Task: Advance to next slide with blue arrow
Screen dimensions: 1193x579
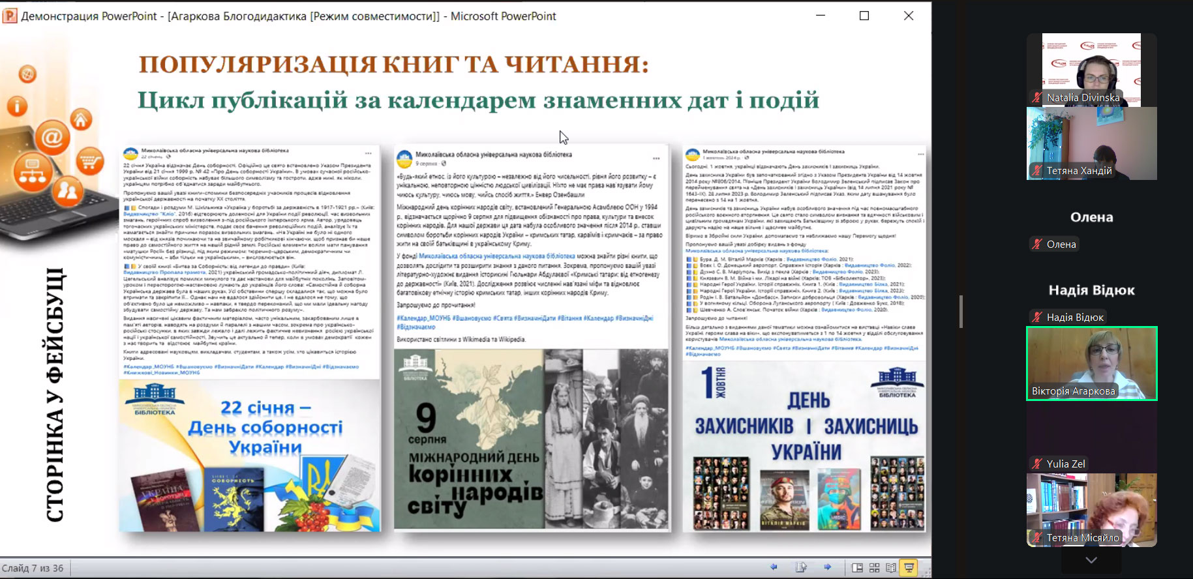Action: click(827, 567)
